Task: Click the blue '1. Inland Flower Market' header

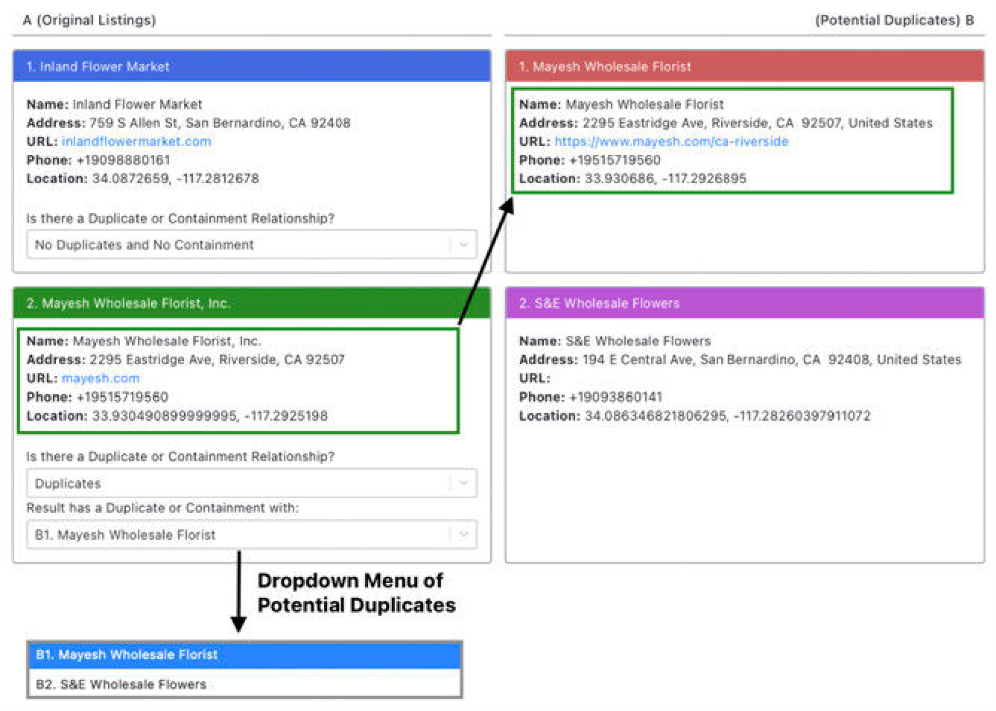Action: (x=252, y=66)
